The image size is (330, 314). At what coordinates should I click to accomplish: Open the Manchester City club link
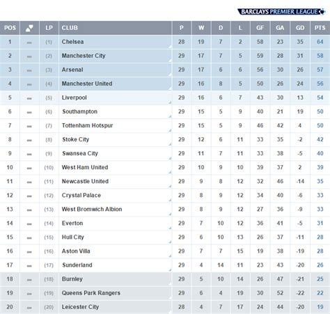(x=84, y=56)
